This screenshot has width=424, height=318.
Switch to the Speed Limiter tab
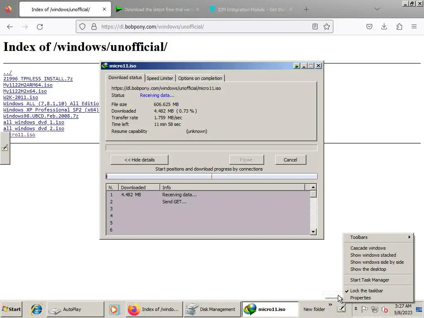tap(160, 78)
